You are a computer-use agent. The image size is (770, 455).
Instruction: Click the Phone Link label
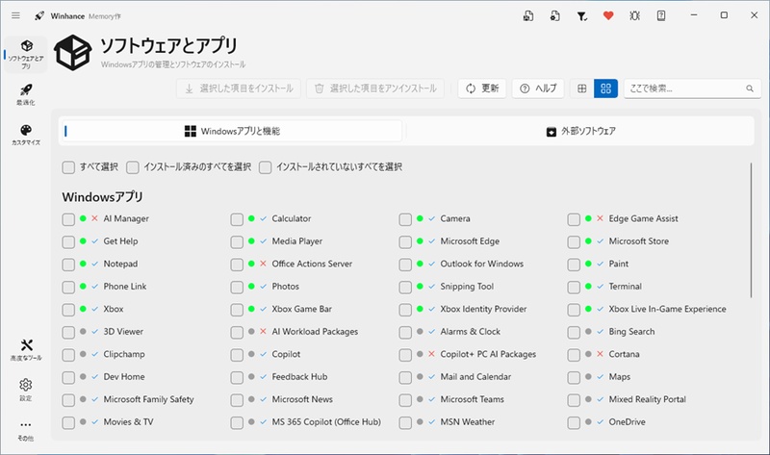tap(125, 286)
